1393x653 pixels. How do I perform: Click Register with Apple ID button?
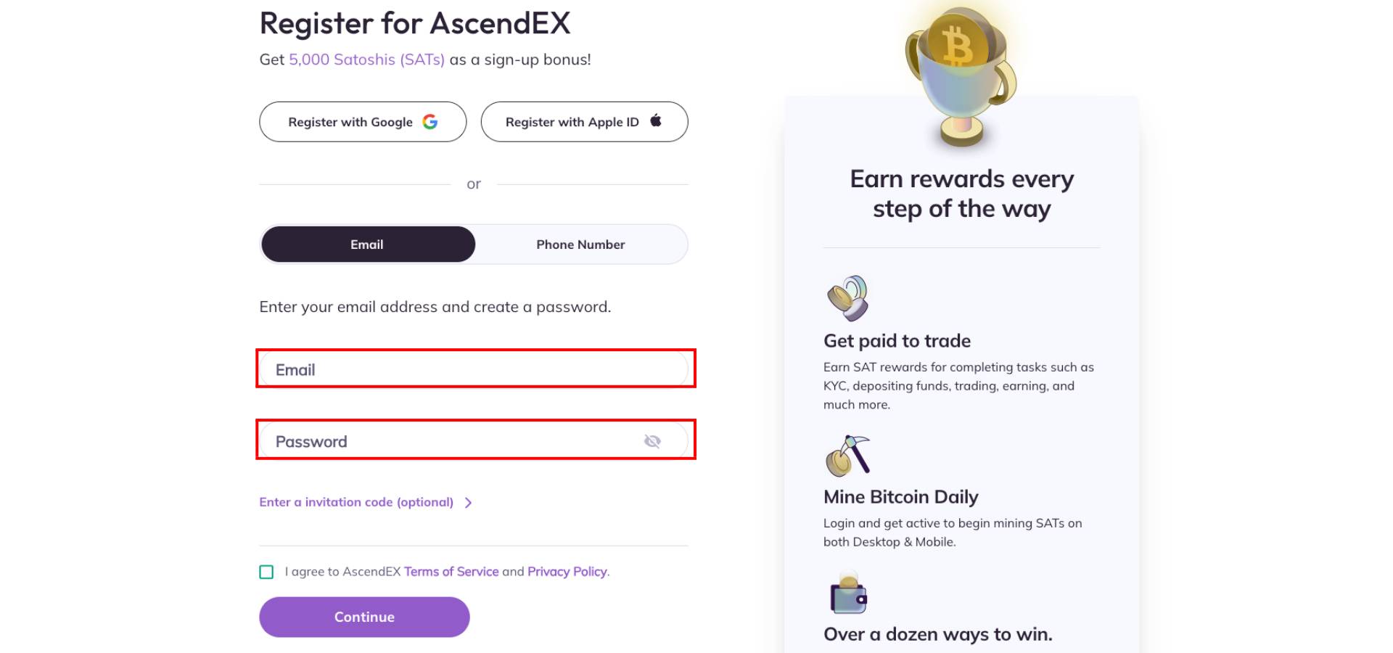[584, 122]
